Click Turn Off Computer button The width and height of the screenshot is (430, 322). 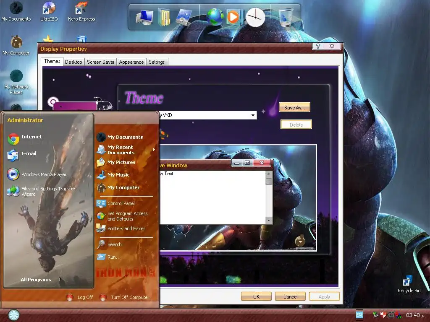(124, 297)
